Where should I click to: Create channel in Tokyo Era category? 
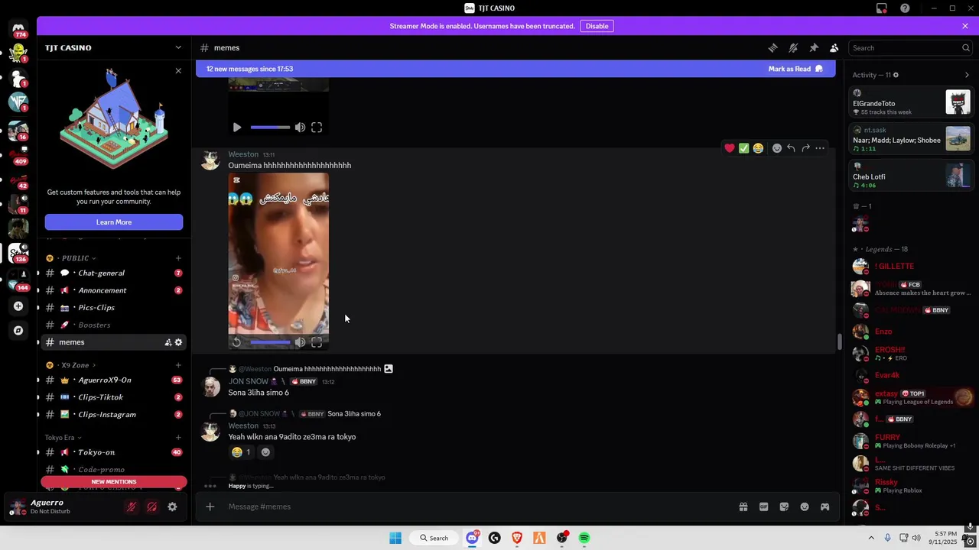(x=178, y=438)
